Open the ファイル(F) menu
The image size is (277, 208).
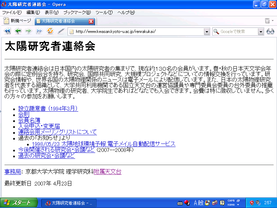pyautogui.click(x=12, y=12)
